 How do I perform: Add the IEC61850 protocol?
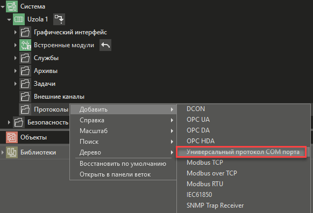click(x=243, y=195)
